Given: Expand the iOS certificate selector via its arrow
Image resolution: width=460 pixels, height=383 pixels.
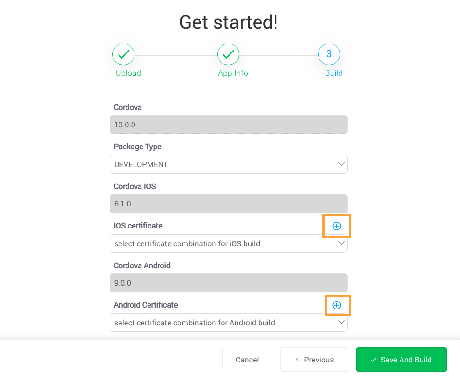Looking at the screenshot, I should pos(341,243).
